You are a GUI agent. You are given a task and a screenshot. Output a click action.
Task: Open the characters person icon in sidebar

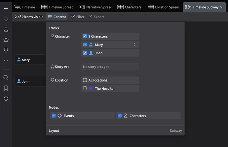pyautogui.click(x=6, y=29)
